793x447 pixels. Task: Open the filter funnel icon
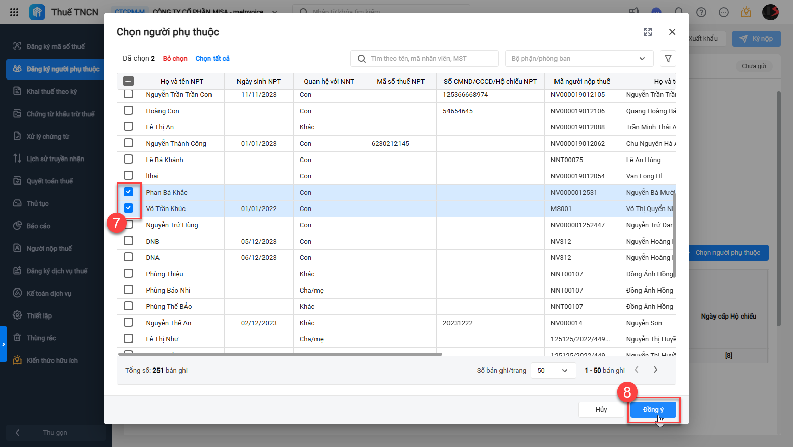668,59
